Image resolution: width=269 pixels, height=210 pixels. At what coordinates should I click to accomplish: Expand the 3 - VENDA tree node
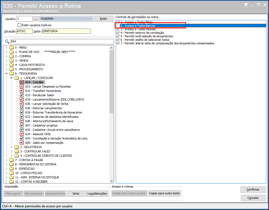point(6,60)
